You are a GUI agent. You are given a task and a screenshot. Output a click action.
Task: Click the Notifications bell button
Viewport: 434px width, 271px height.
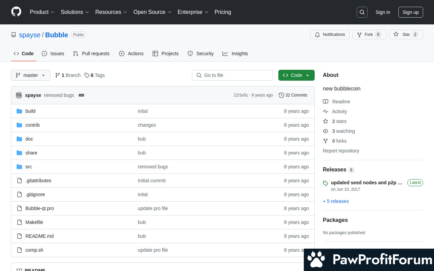coord(330,35)
